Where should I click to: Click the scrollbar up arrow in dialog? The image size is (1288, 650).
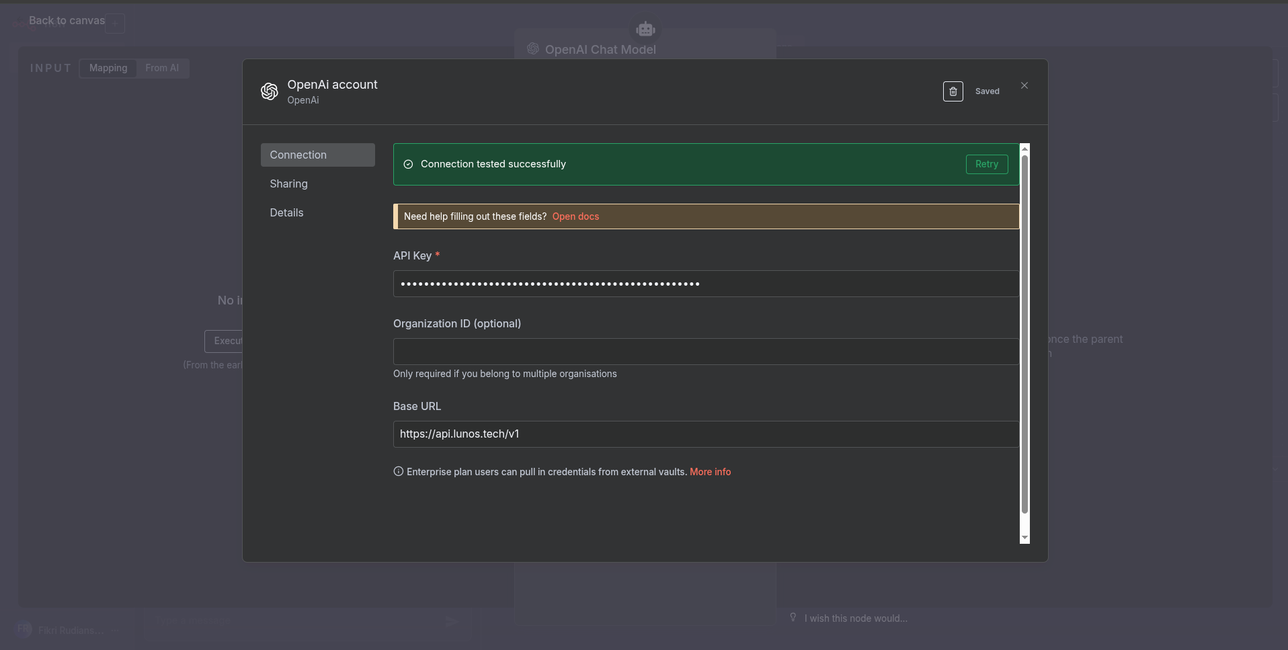coord(1024,148)
